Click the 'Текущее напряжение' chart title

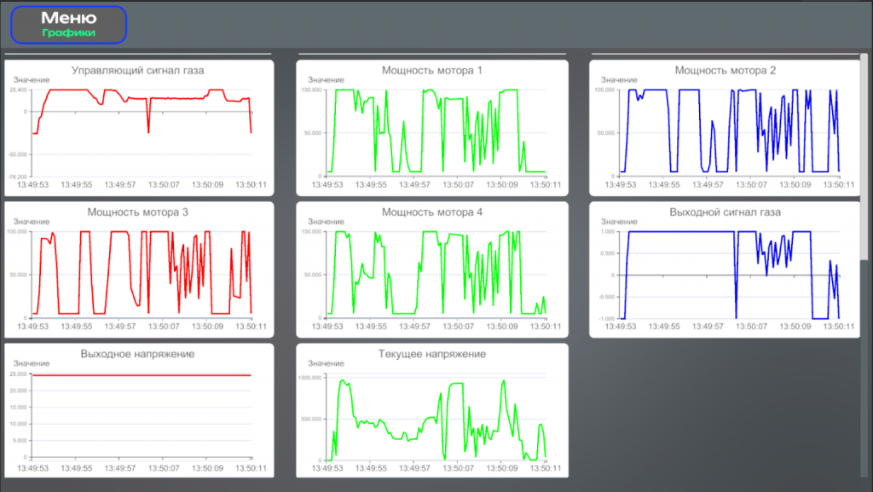431,353
